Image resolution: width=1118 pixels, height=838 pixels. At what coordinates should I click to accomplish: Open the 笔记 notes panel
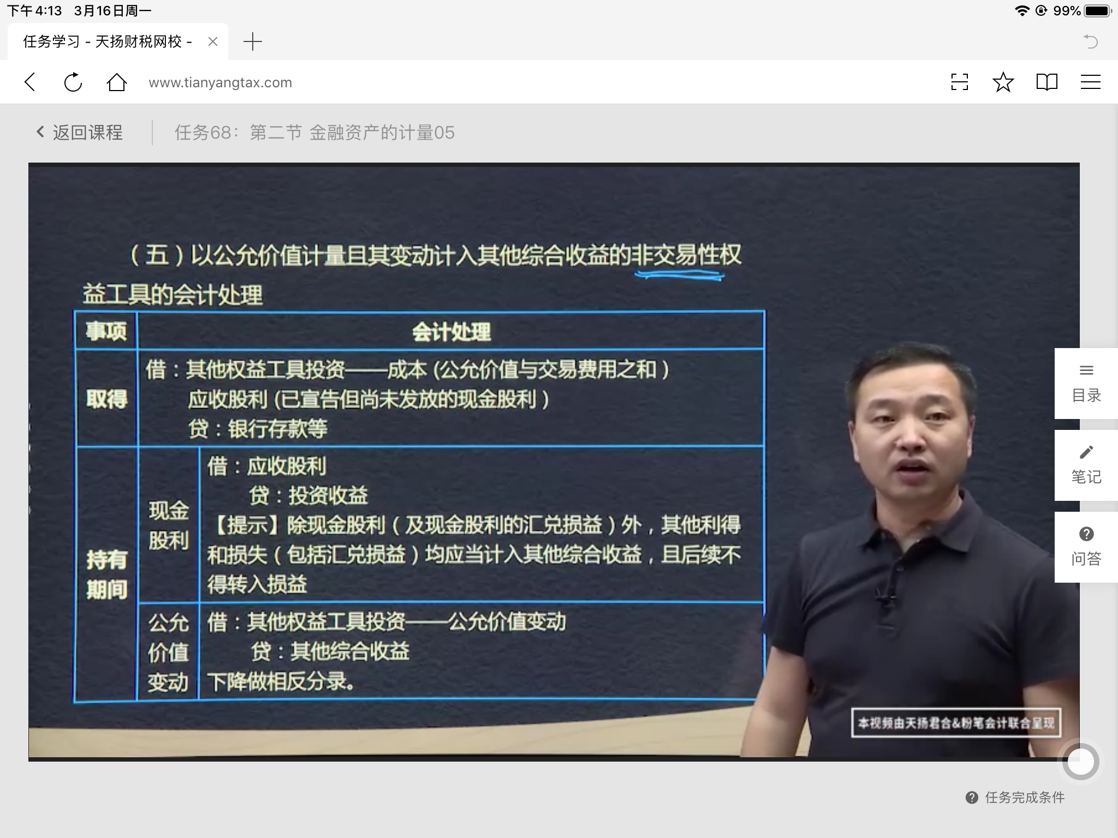[1086, 465]
